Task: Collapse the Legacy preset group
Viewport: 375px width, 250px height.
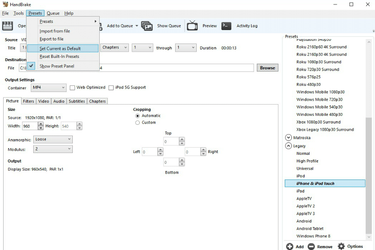Action: coord(288,146)
